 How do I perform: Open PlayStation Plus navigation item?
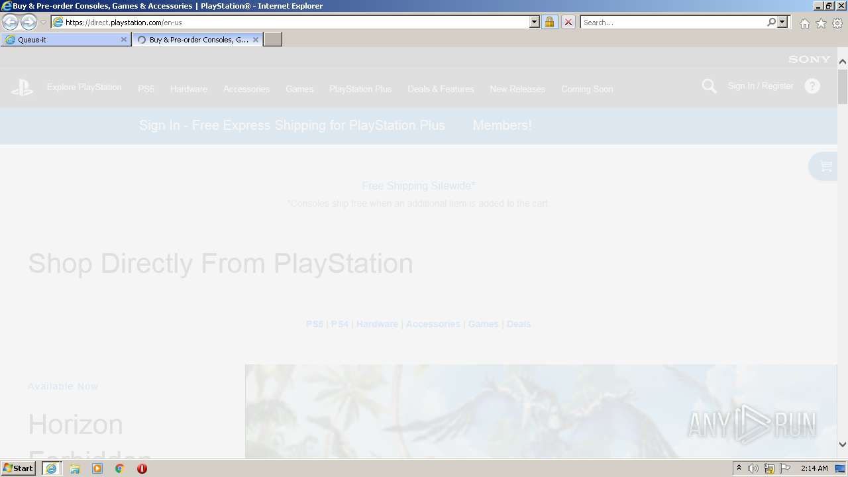click(360, 89)
